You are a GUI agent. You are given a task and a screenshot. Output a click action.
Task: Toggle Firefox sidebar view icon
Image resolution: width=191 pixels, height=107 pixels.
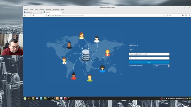coord(186,15)
